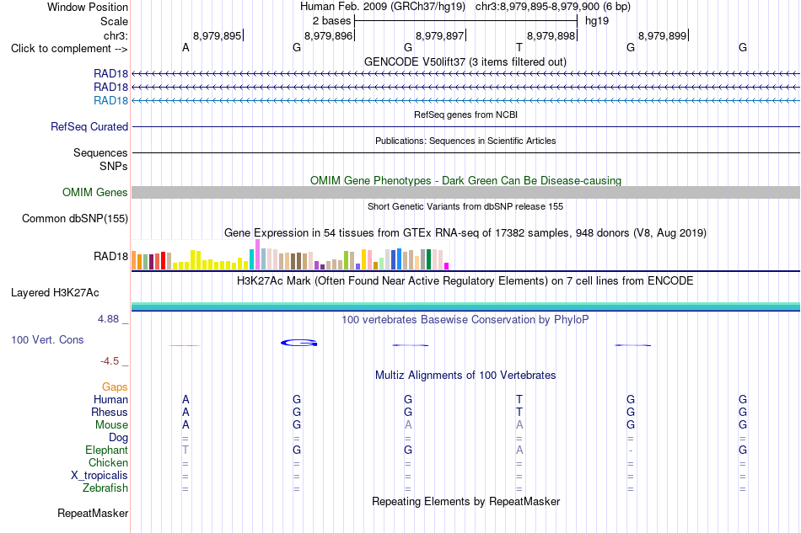The height and width of the screenshot is (533, 801).
Task: Select the X_tropicalis species row label
Action: click(x=99, y=476)
